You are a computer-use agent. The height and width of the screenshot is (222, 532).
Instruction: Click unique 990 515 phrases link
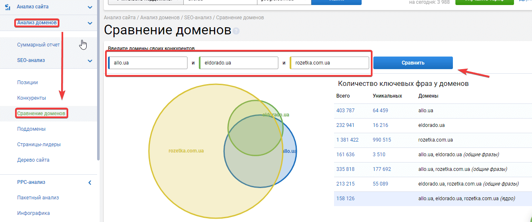tap(382, 140)
